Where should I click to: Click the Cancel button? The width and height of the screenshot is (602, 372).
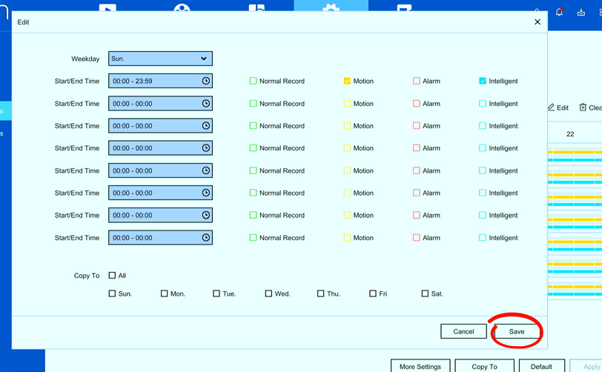click(x=463, y=331)
